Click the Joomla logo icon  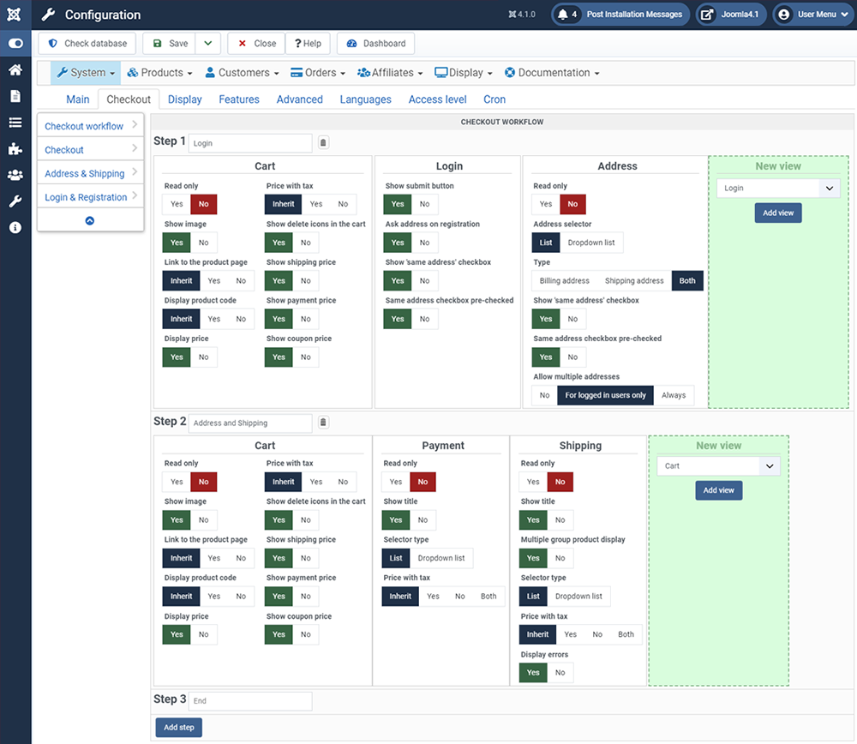pyautogui.click(x=15, y=15)
